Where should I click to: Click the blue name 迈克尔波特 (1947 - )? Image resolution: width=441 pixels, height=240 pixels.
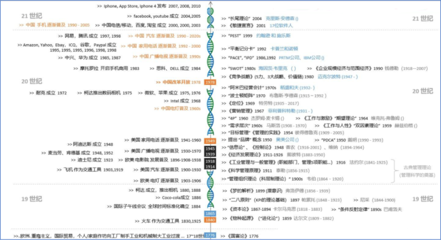(x=338, y=76)
